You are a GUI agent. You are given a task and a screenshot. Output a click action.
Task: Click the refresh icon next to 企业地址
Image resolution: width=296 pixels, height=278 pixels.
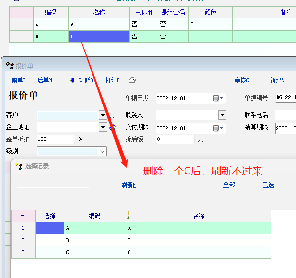[112, 127]
